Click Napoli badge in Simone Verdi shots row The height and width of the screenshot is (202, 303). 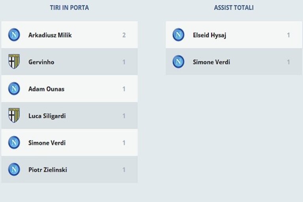point(14,142)
